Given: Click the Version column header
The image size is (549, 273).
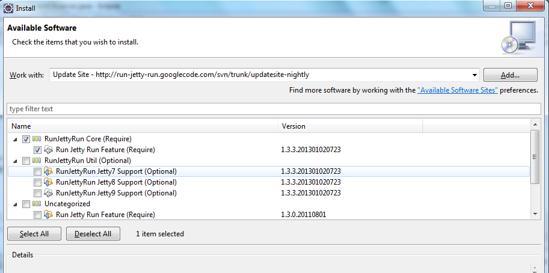Looking at the screenshot, I should pyautogui.click(x=351, y=126).
